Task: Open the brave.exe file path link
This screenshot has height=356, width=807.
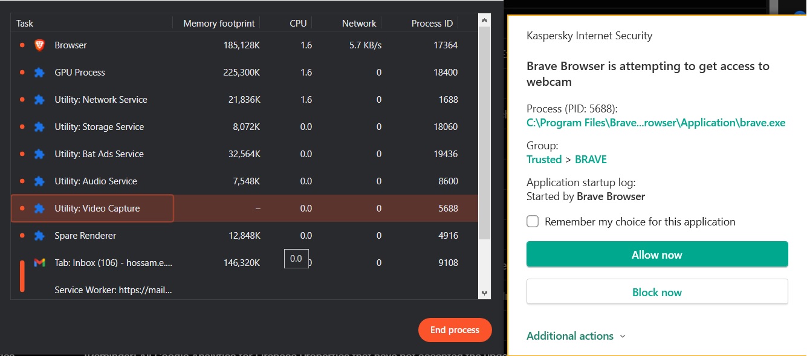Action: (x=656, y=123)
